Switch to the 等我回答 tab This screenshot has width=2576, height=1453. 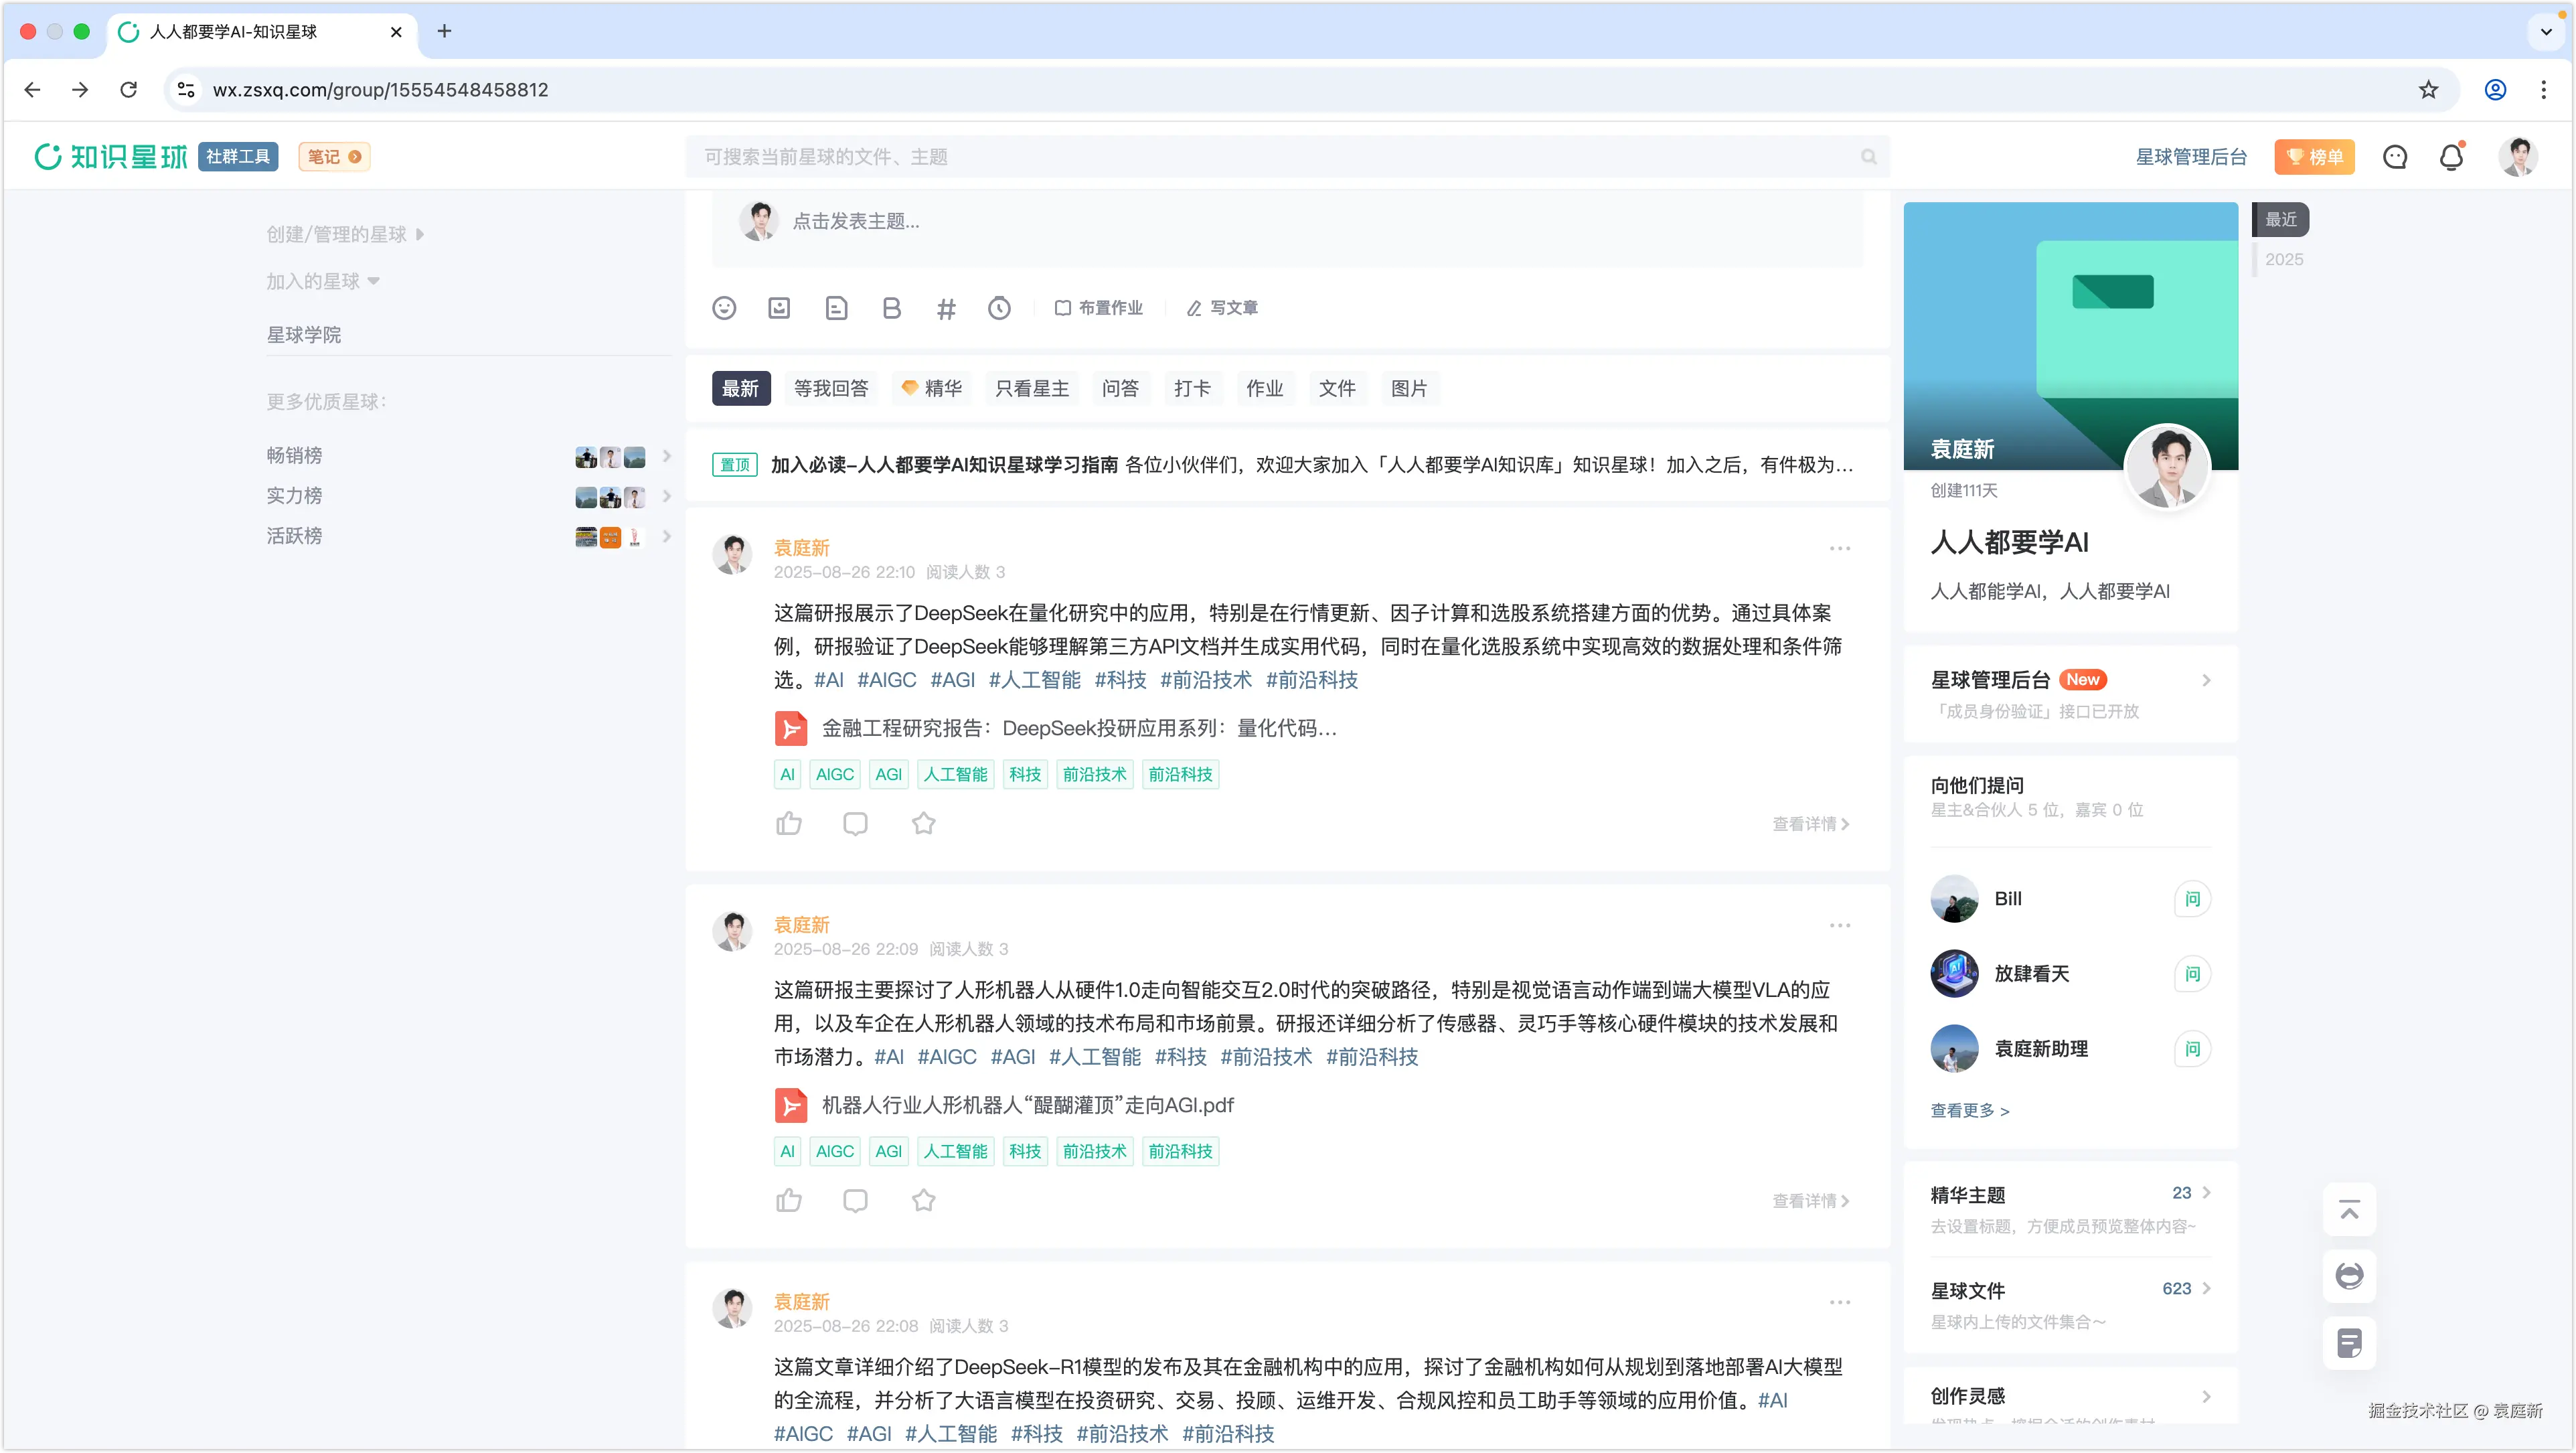pyautogui.click(x=830, y=388)
